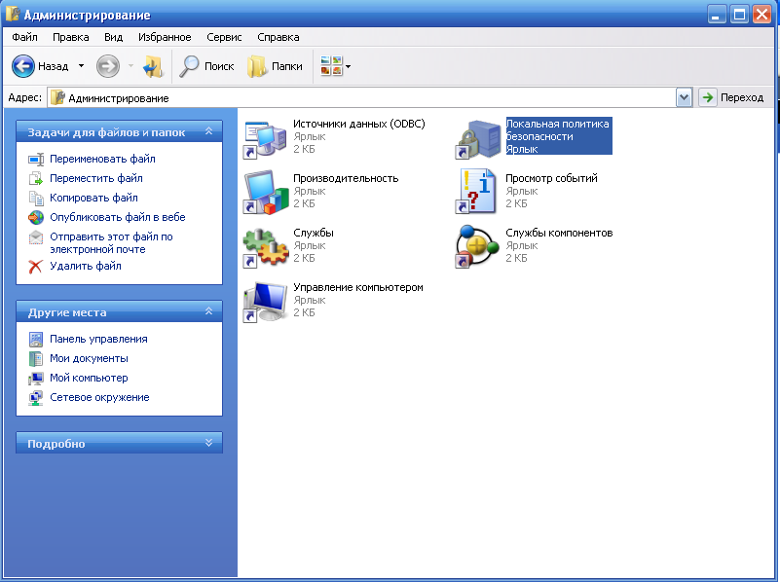Open the Правка menu
780x582 pixels.
point(71,37)
